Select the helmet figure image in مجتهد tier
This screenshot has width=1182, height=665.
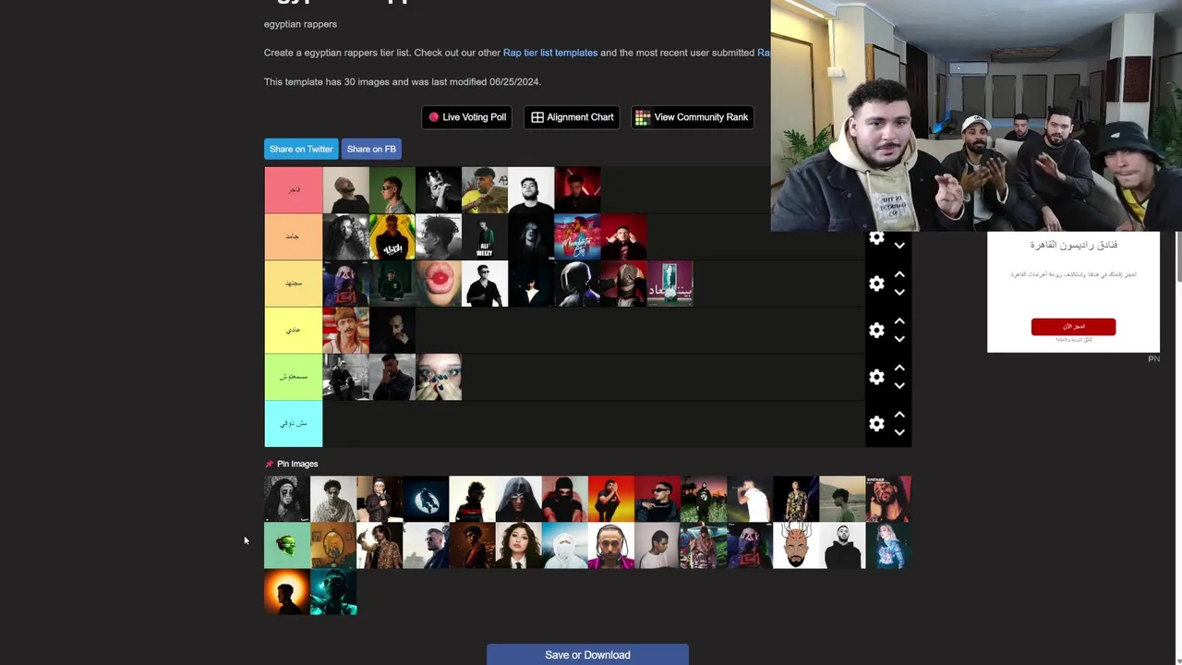(x=577, y=284)
